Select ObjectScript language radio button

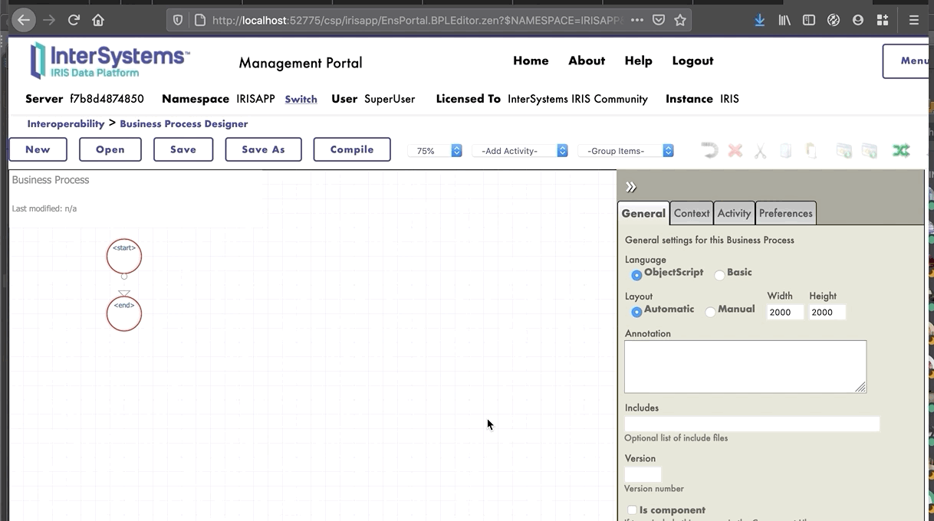click(x=636, y=275)
